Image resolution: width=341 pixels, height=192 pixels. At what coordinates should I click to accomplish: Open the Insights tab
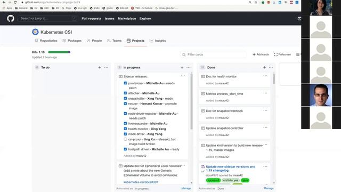click(x=158, y=41)
